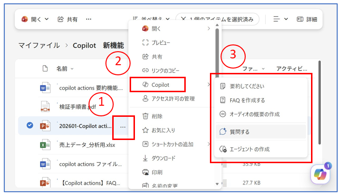Click the context menu vertical scrollbar
Viewport: 341px width, 196px height.
point(217,53)
